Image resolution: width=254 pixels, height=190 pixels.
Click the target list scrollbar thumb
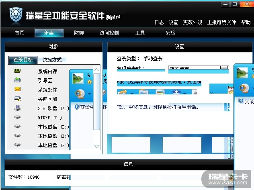point(97,102)
